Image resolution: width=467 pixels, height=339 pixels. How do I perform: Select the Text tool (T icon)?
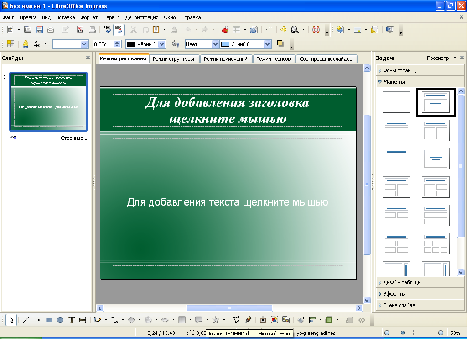(72, 320)
